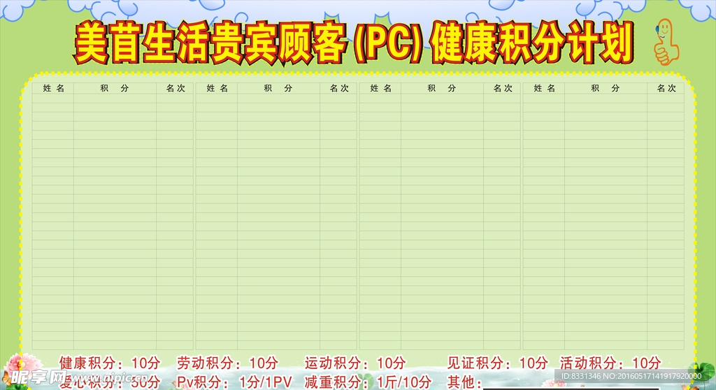
Task: Click the 名次 header in the second table
Action: (x=339, y=88)
